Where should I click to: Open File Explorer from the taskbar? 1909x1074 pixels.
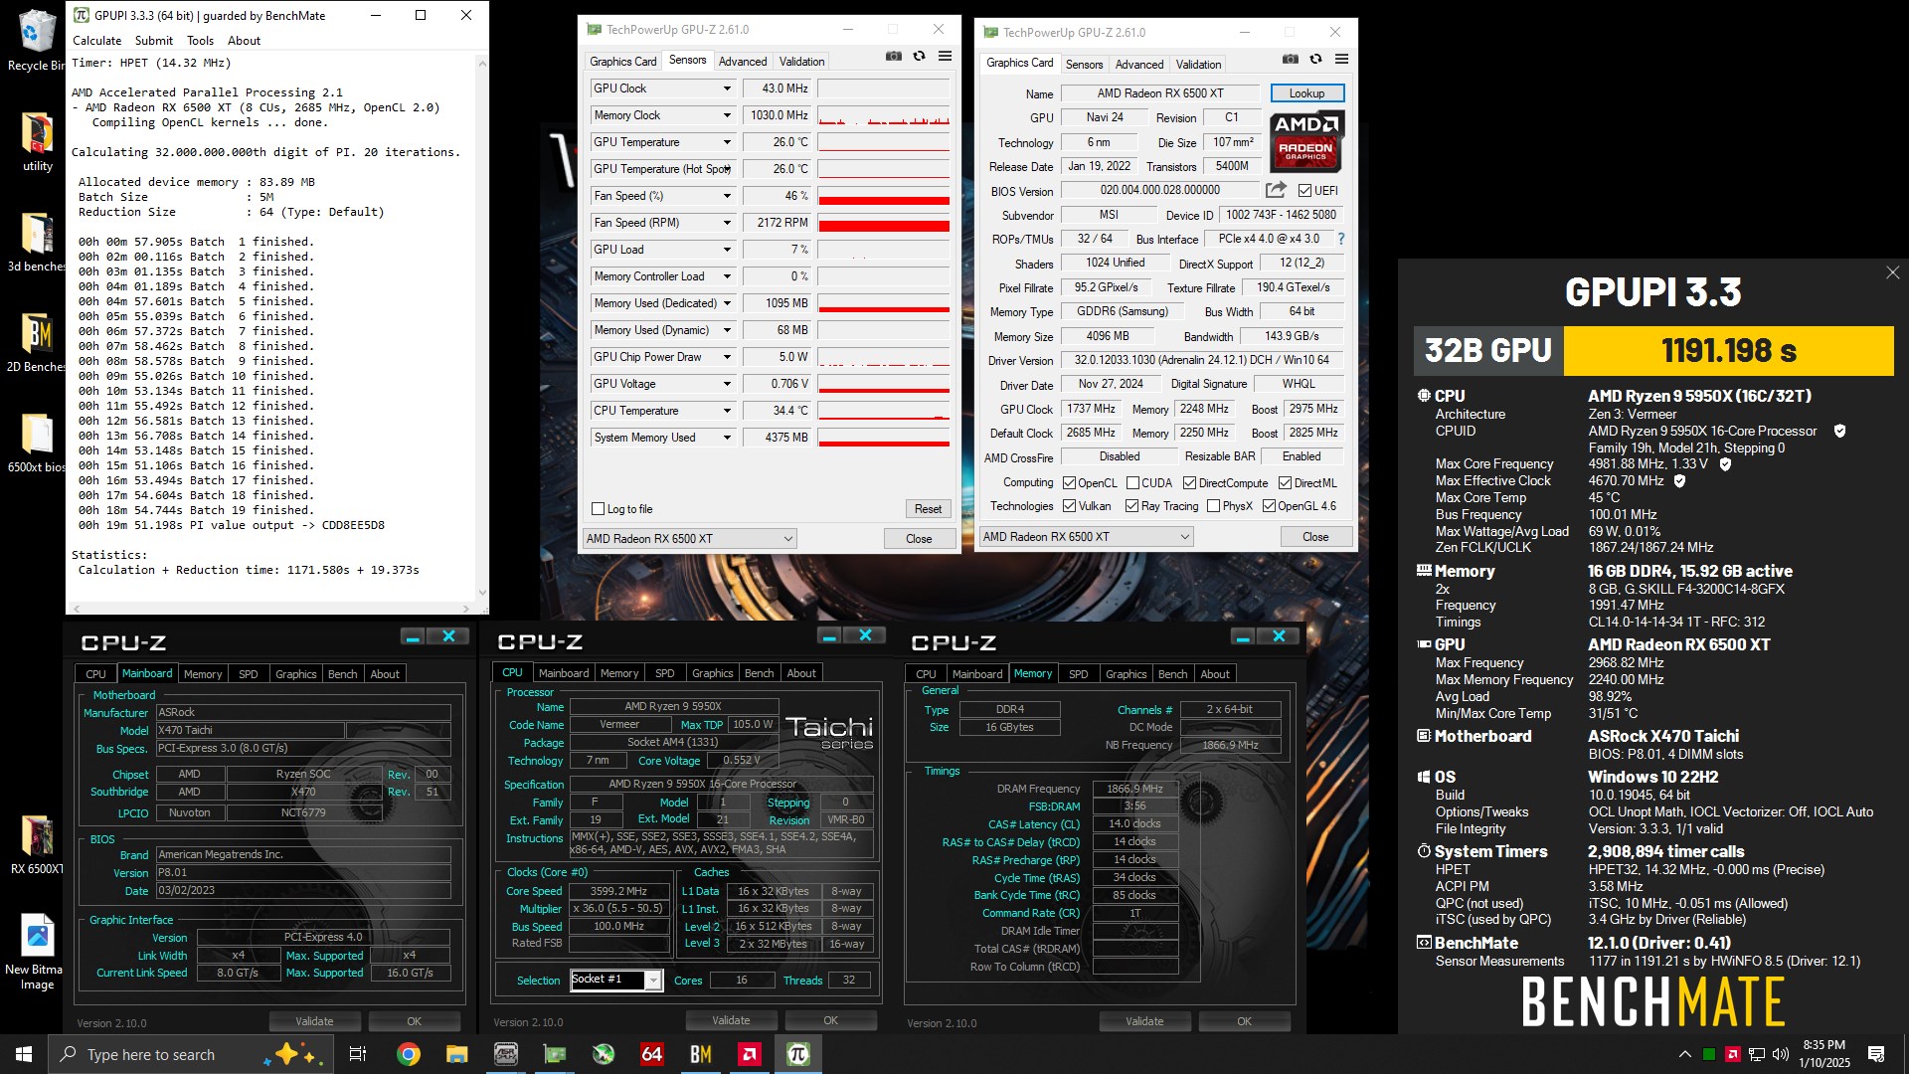tap(456, 1054)
